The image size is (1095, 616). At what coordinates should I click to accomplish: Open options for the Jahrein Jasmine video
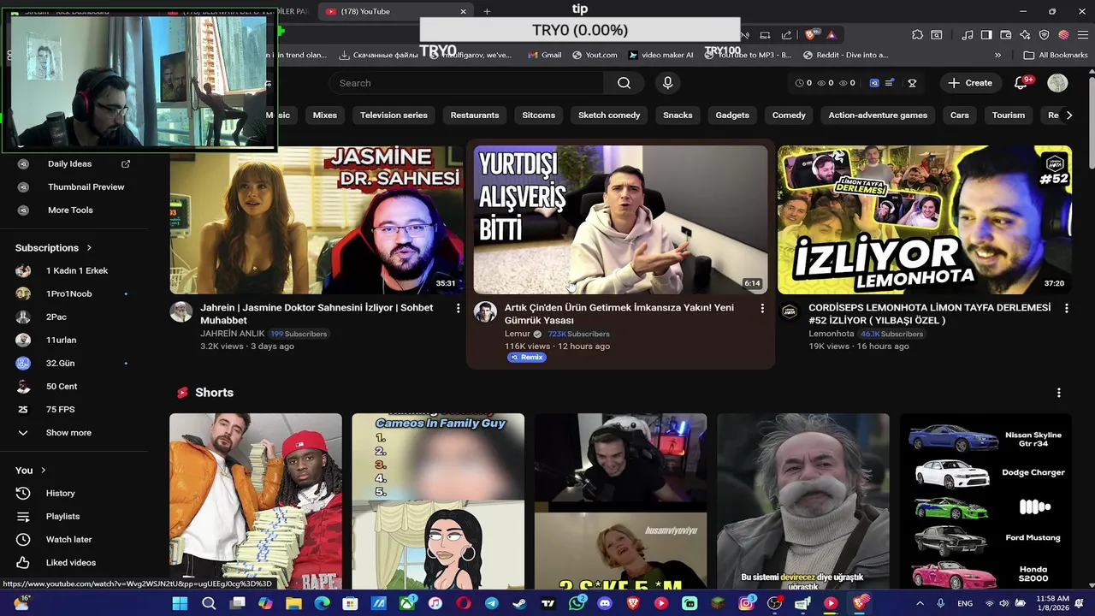(x=458, y=308)
